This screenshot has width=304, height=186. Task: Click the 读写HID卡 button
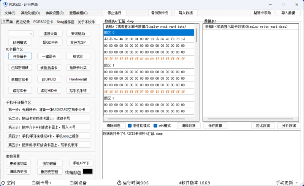tap(49, 90)
